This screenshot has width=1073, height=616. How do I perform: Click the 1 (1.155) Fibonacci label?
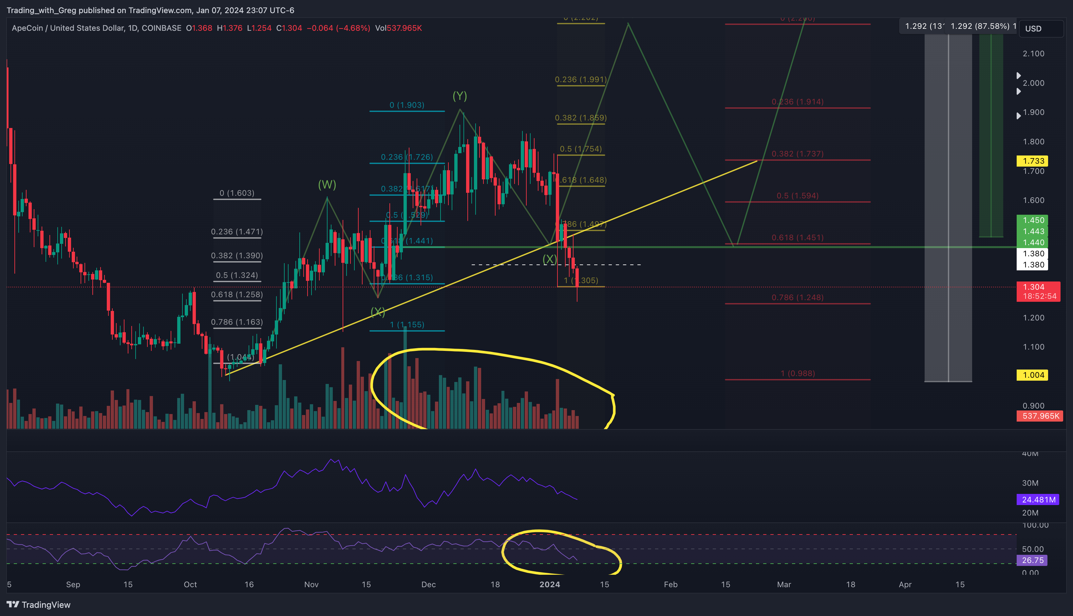tap(407, 324)
